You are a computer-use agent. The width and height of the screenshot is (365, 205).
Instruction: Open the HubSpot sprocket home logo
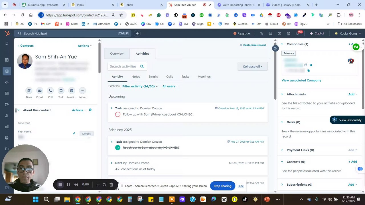(7, 33)
